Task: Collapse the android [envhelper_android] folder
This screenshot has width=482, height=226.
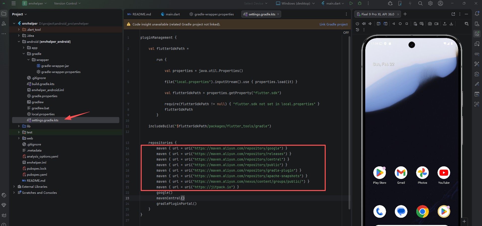Action: pyautogui.click(x=19, y=42)
